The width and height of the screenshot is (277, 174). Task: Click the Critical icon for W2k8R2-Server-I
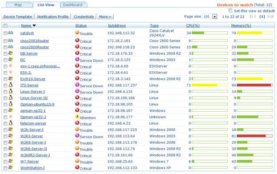[77, 155]
